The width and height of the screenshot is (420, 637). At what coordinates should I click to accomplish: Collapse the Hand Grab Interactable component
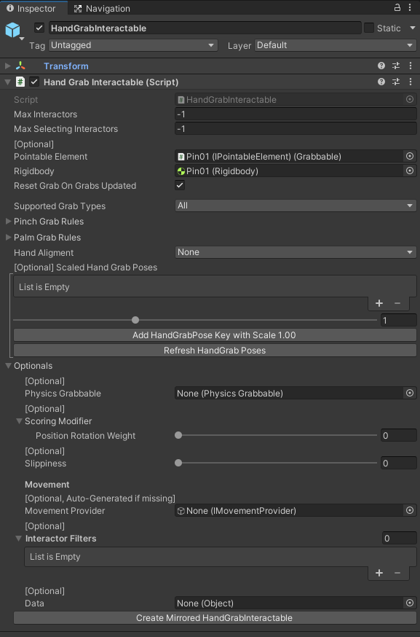click(x=8, y=82)
